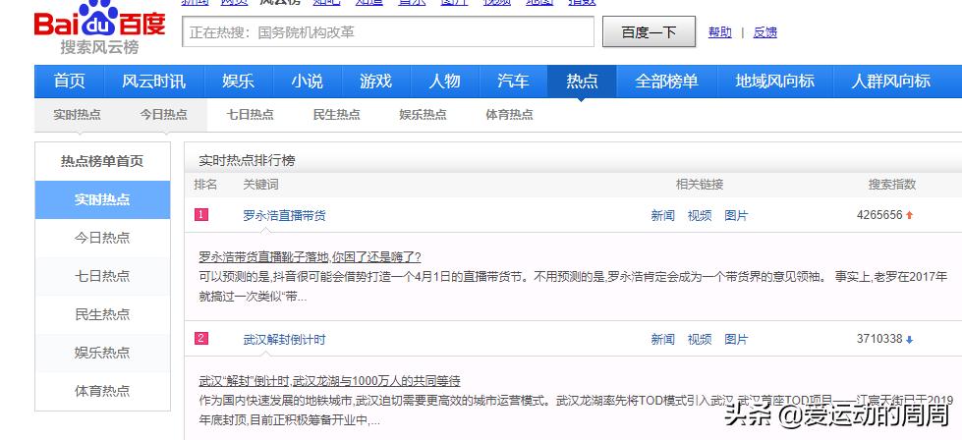Open article 罗永浩带货直播靴子落地,你困了还是嗨了?
Viewport: 962px width, 440px height.
(x=310, y=256)
